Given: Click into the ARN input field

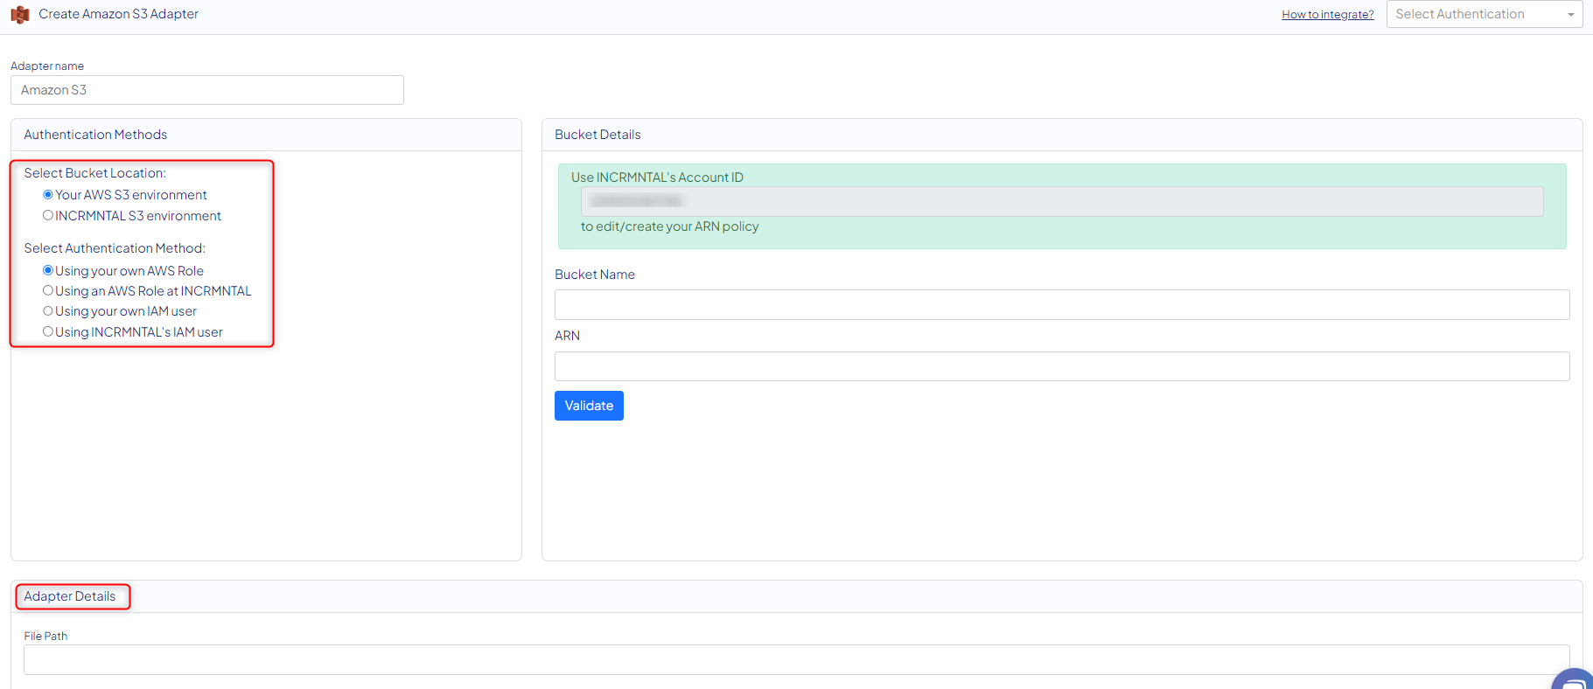Looking at the screenshot, I should [x=1061, y=366].
